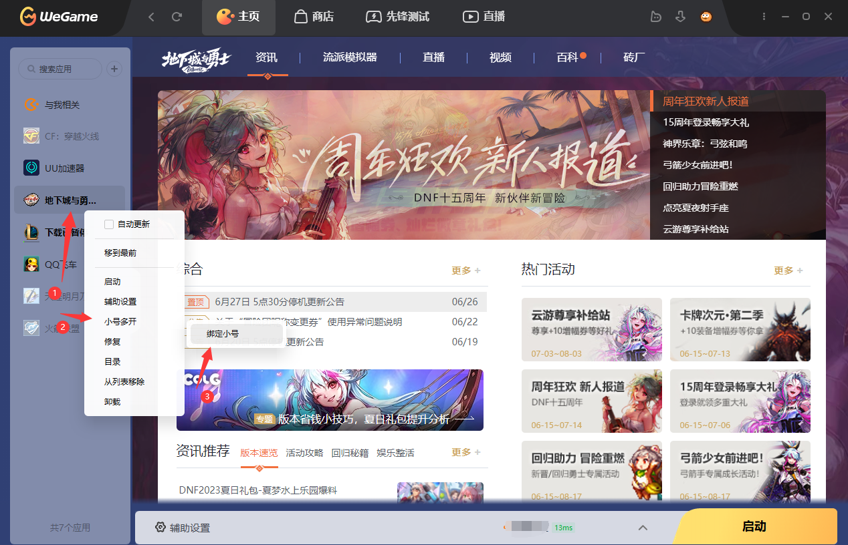Open 流派模拟器 game tab
Image resolution: width=848 pixels, height=545 pixels.
[350, 57]
